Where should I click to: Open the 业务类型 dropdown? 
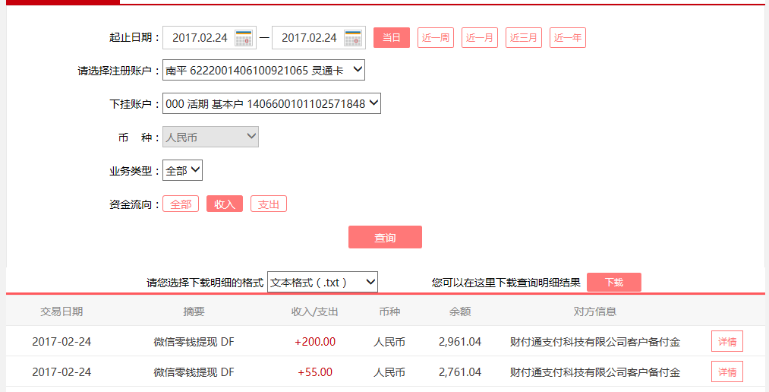[x=182, y=171]
